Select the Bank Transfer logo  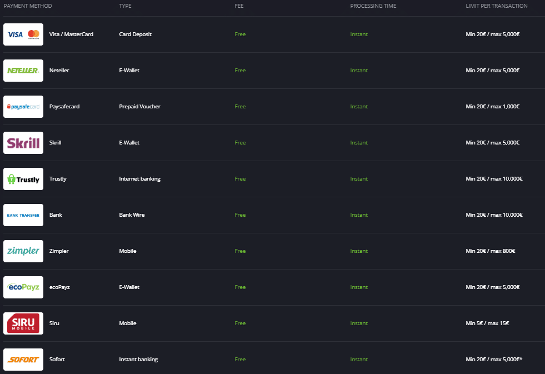click(x=23, y=215)
